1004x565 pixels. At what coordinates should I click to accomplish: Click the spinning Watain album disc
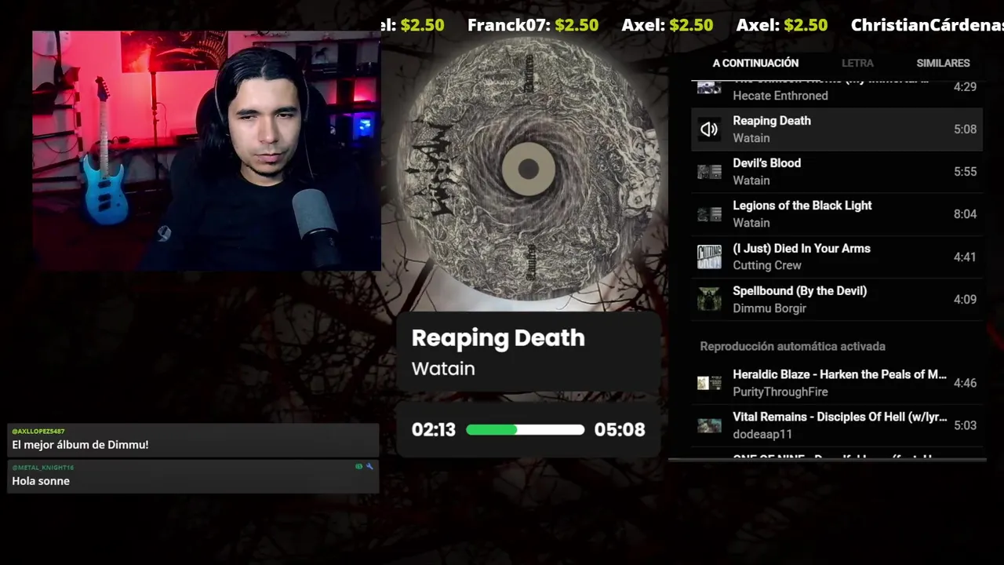click(x=529, y=169)
